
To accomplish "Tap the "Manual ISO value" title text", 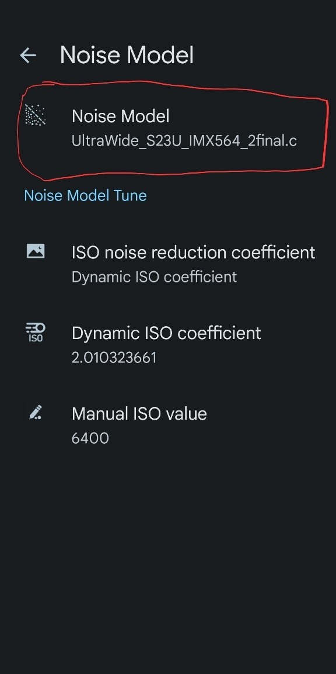I will tap(139, 413).
